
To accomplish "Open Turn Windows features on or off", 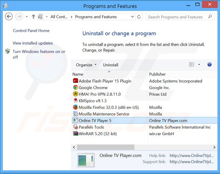I will 39,54.
